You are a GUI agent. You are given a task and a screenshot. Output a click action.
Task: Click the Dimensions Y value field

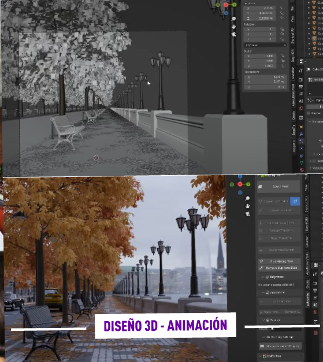(x=266, y=82)
